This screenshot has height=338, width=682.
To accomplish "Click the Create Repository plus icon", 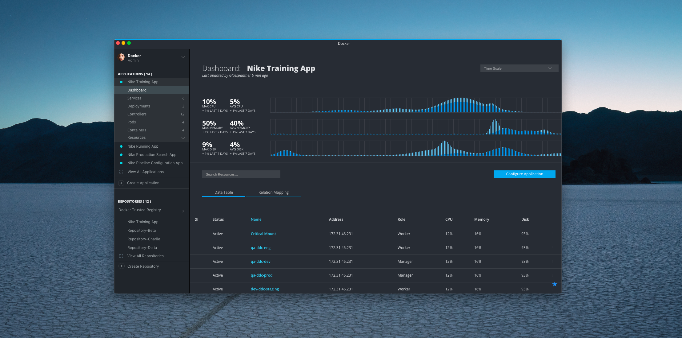I will 122,266.
